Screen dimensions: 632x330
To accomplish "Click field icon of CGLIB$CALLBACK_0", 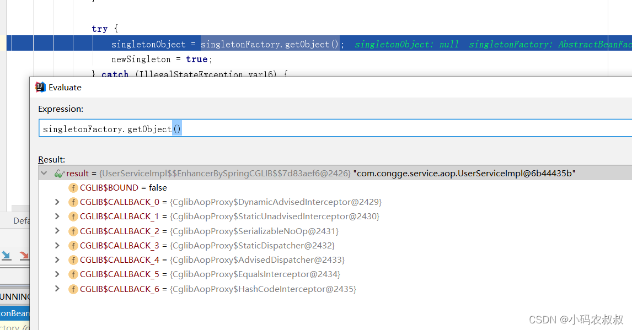I will coord(73,202).
